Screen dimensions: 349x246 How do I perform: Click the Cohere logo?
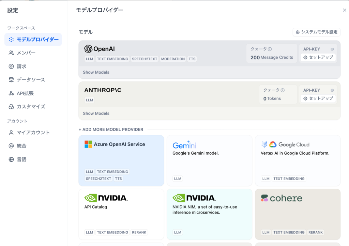pyautogui.click(x=282, y=198)
